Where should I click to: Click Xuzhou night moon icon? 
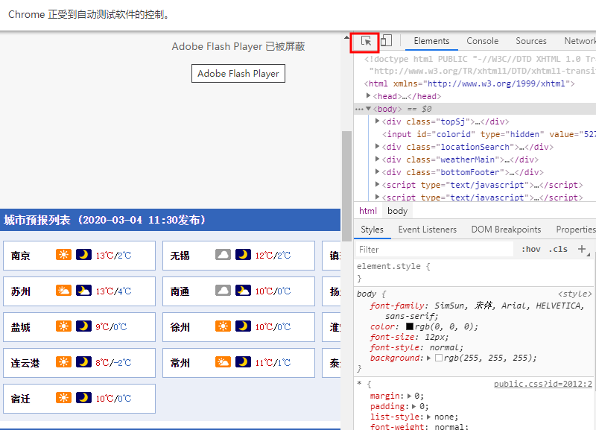[243, 326]
